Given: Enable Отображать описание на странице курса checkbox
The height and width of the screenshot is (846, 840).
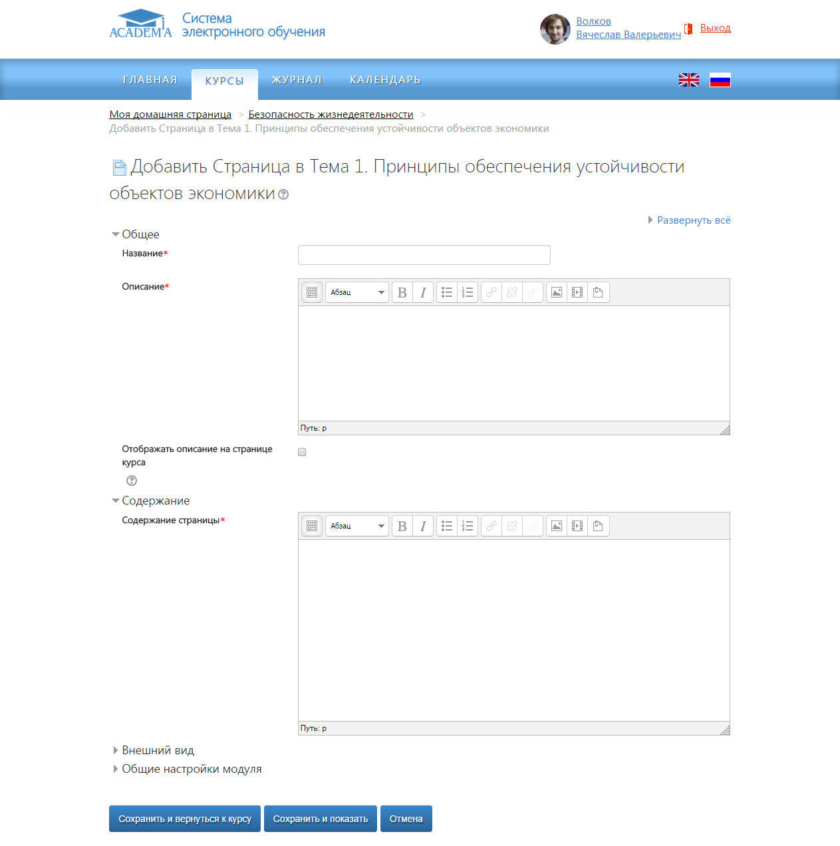Looking at the screenshot, I should coord(302,452).
